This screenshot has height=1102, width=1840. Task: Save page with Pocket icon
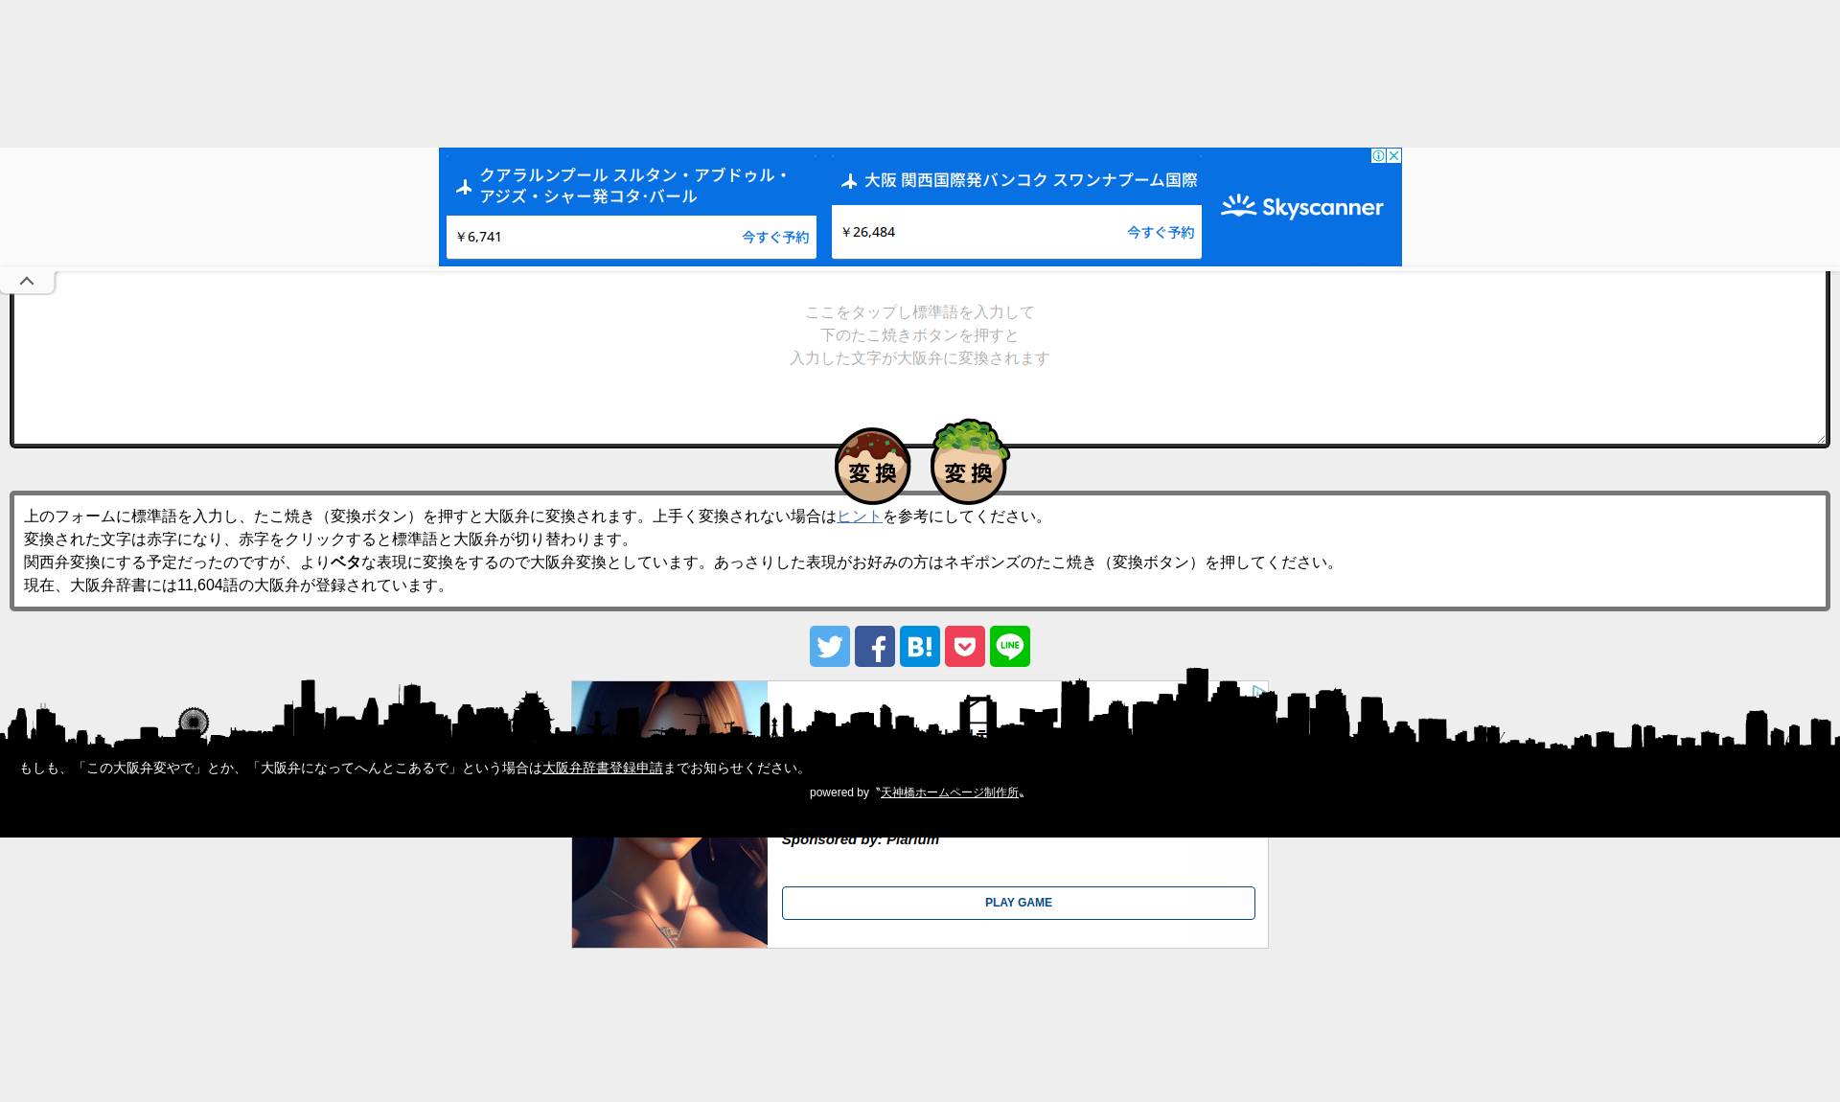click(965, 647)
